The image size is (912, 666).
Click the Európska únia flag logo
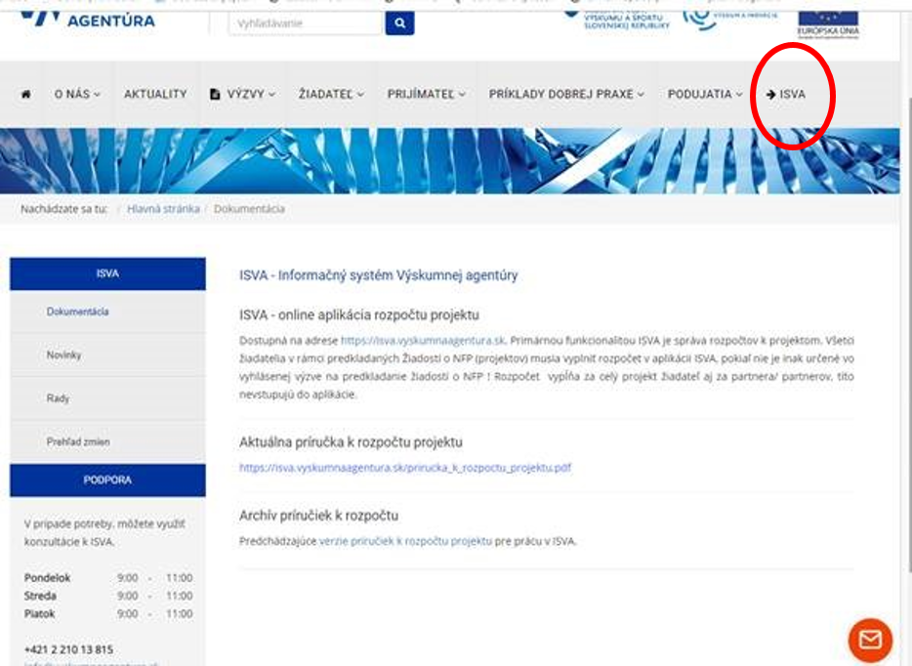(x=828, y=18)
